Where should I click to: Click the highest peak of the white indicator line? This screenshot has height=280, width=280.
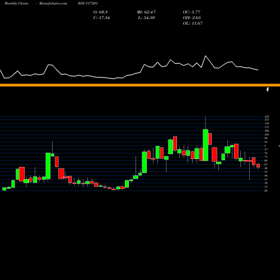coord(206,56)
